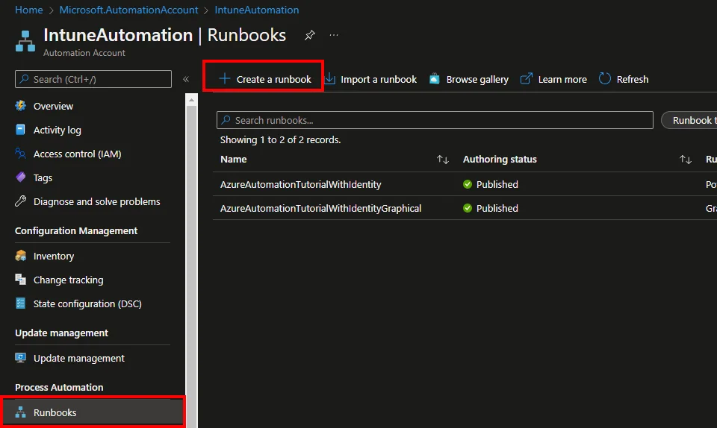Select Runbooks under Process Automation
The image size is (717, 428).
coord(93,412)
